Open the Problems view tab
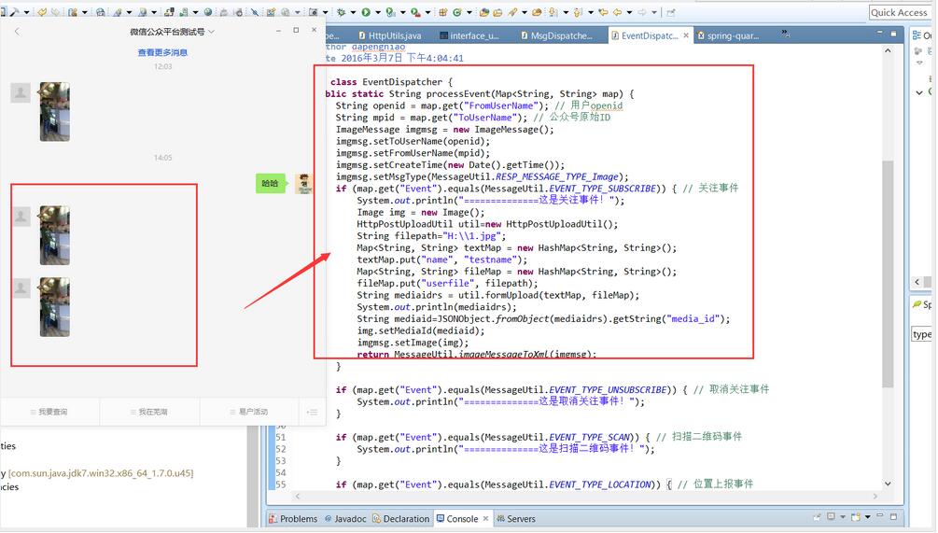 click(x=298, y=519)
